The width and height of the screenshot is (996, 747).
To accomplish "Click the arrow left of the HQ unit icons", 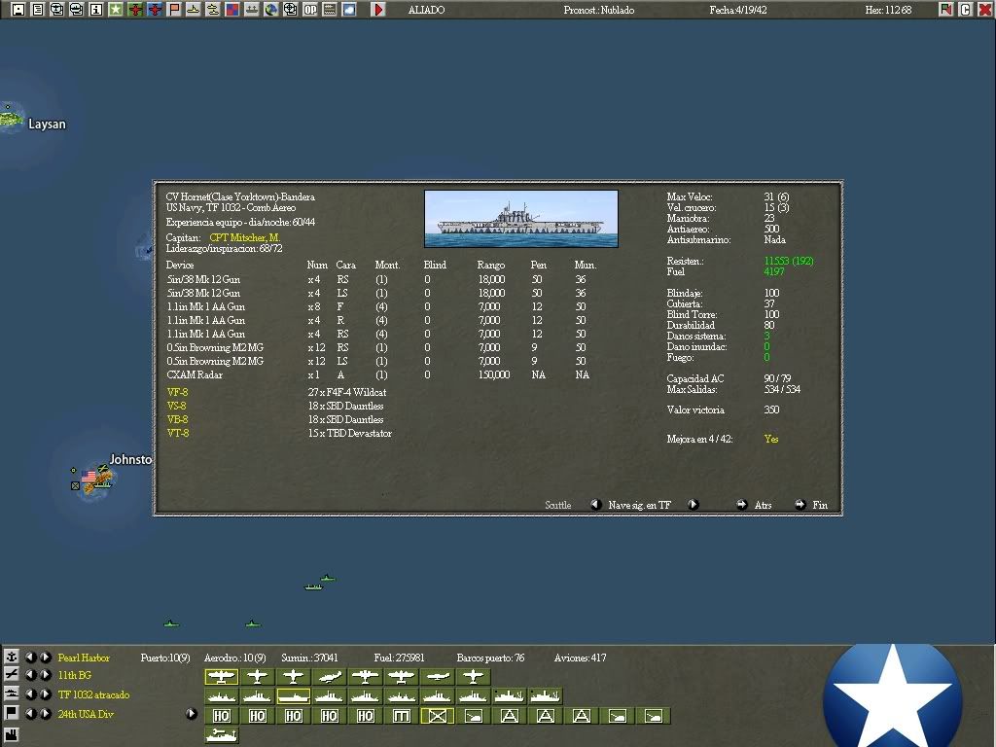I will pyautogui.click(x=191, y=713).
